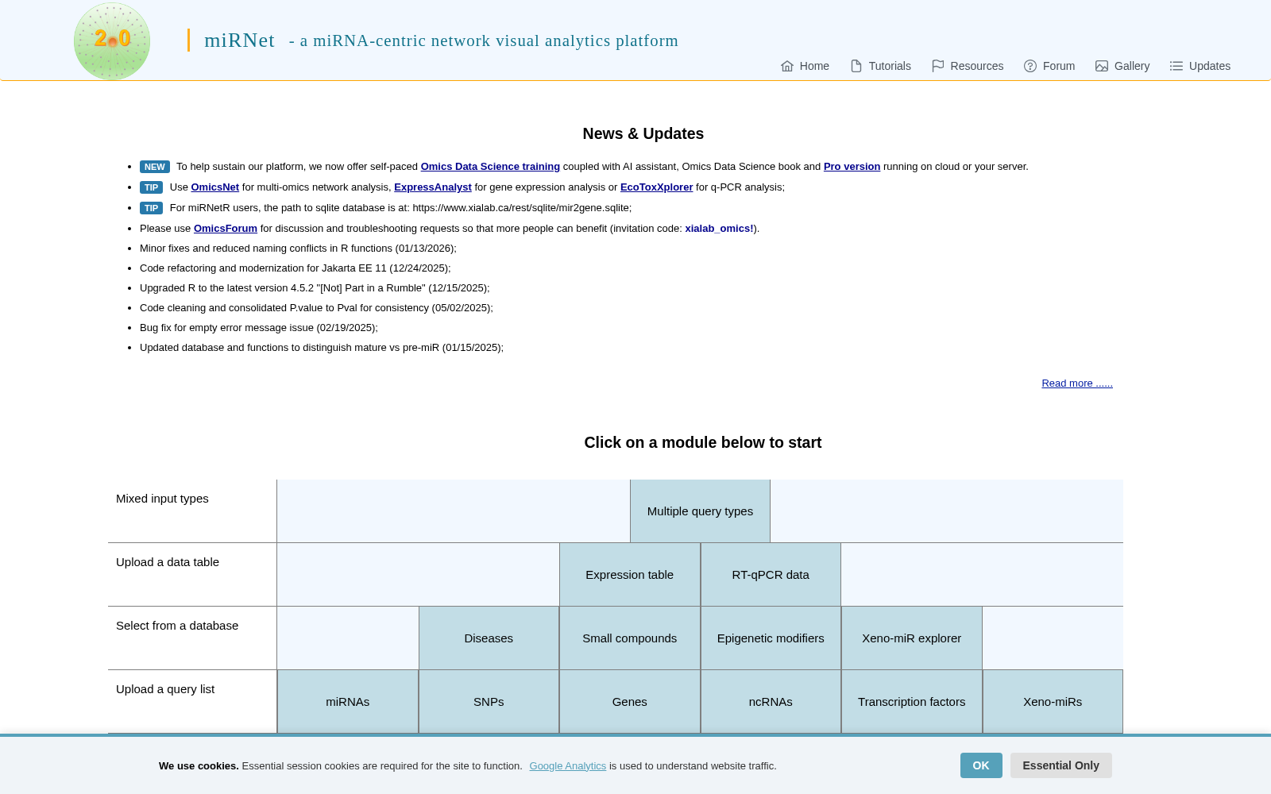Open the Forum menu item
1271x794 pixels.
pyautogui.click(x=1049, y=66)
